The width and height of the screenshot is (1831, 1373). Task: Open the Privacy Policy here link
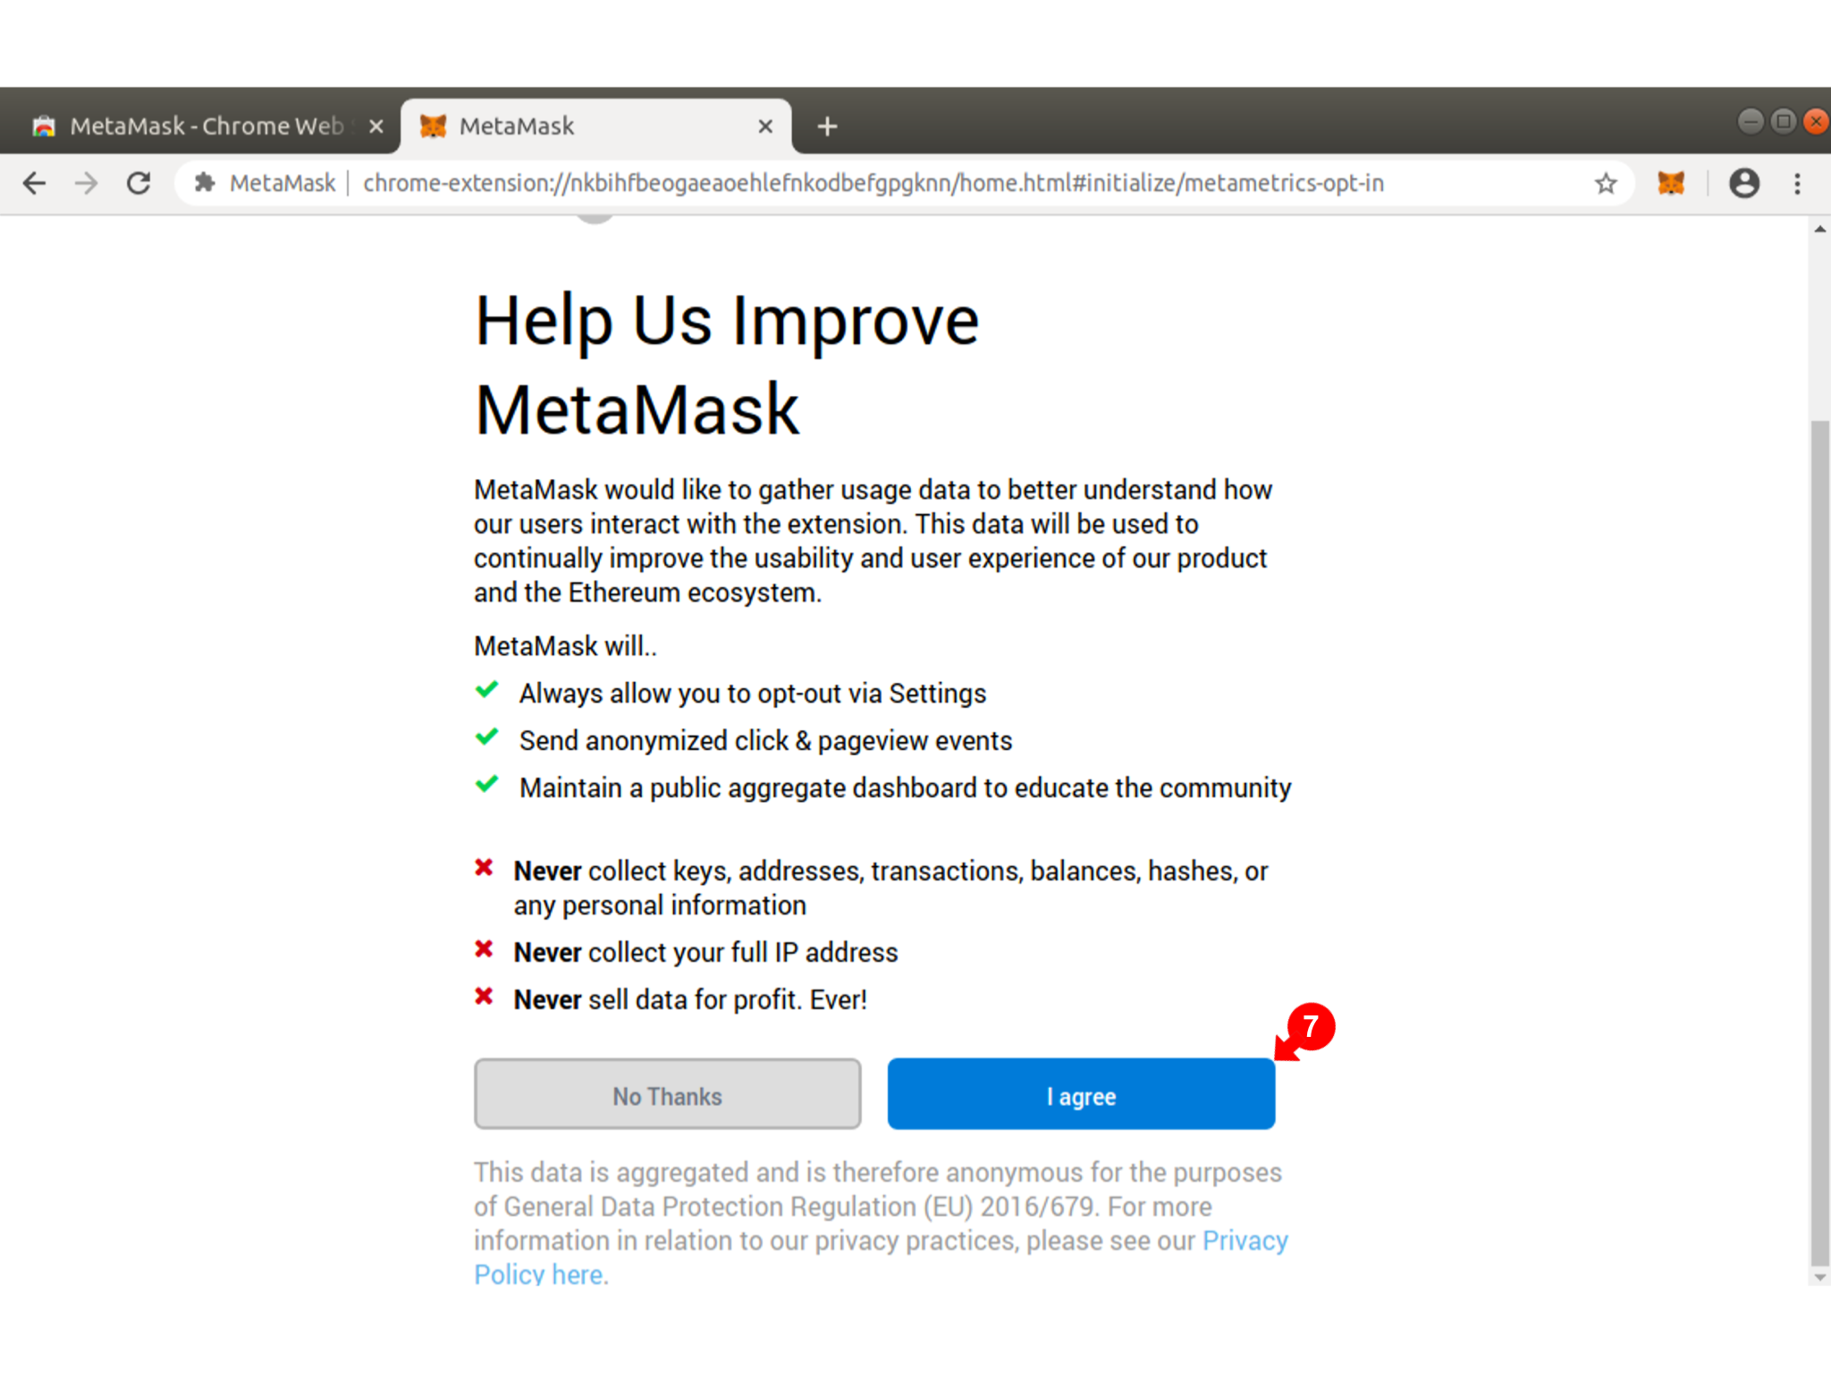pyautogui.click(x=881, y=1257)
